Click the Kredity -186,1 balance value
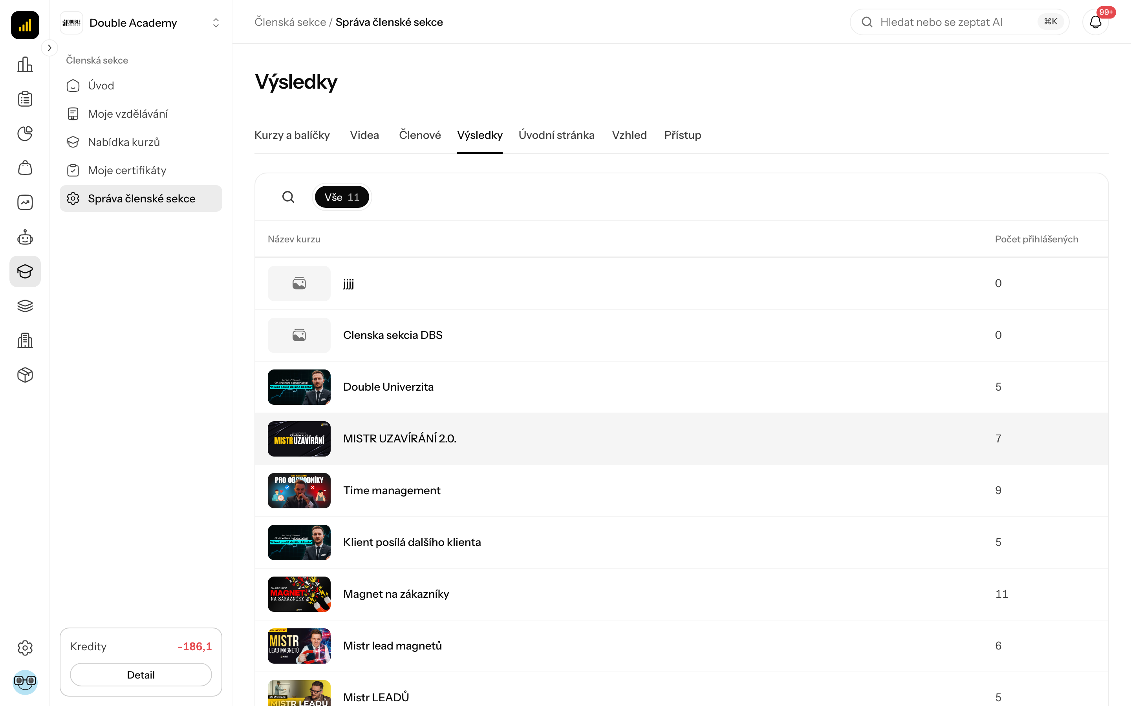Viewport: 1131px width, 706px height. (x=194, y=646)
